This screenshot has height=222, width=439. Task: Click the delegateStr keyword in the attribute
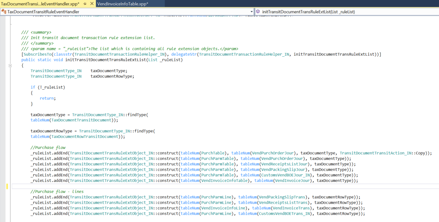pyautogui.click(x=184, y=55)
